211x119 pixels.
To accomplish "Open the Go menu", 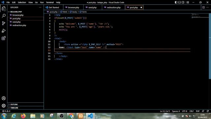I will (x=36, y=2).
